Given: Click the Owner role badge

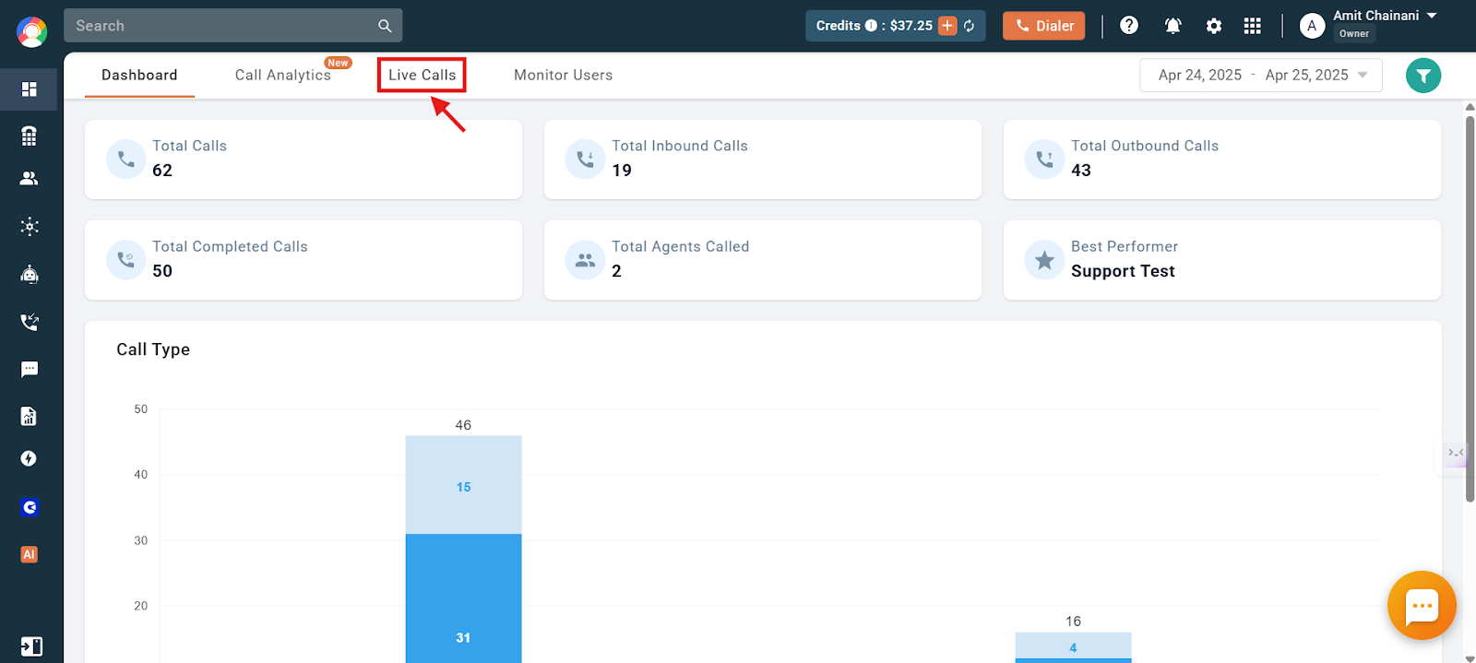Looking at the screenshot, I should pos(1353,33).
